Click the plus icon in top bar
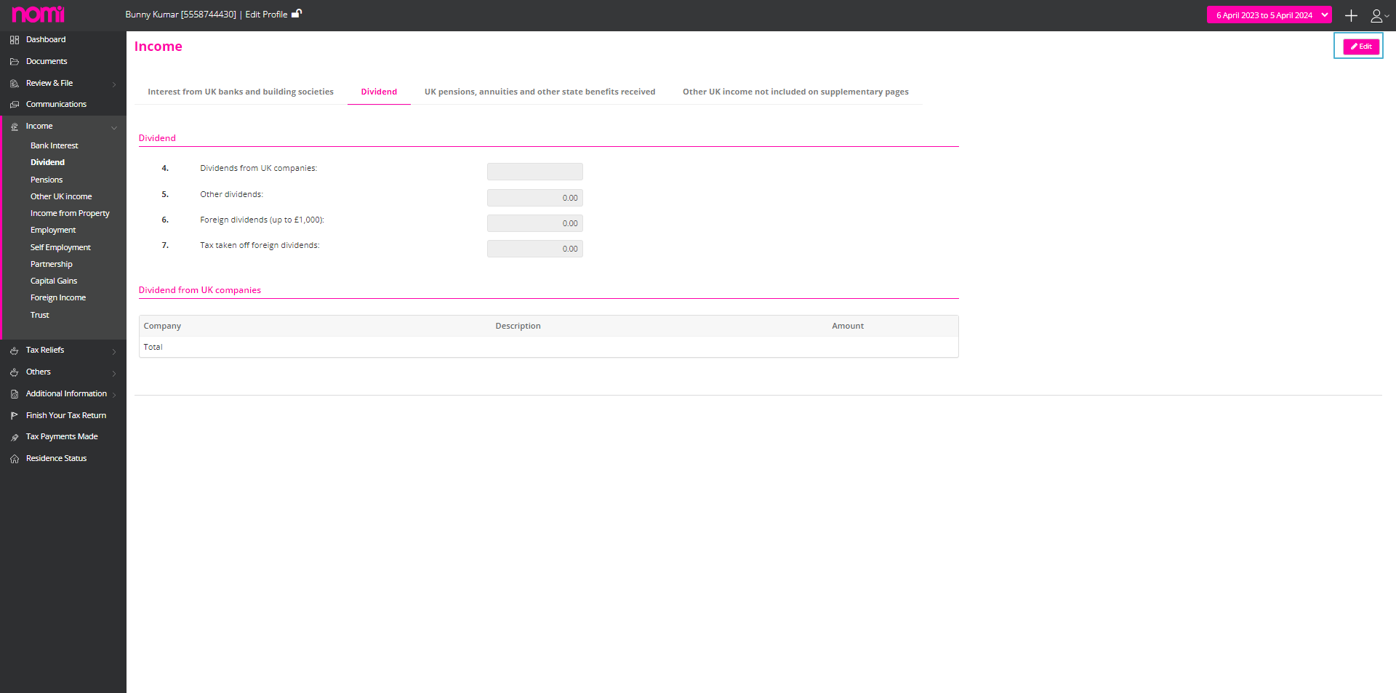The image size is (1396, 693). click(1351, 15)
